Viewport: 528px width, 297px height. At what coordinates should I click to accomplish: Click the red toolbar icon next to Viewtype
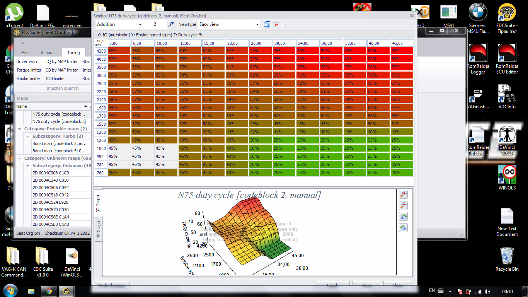point(276,24)
